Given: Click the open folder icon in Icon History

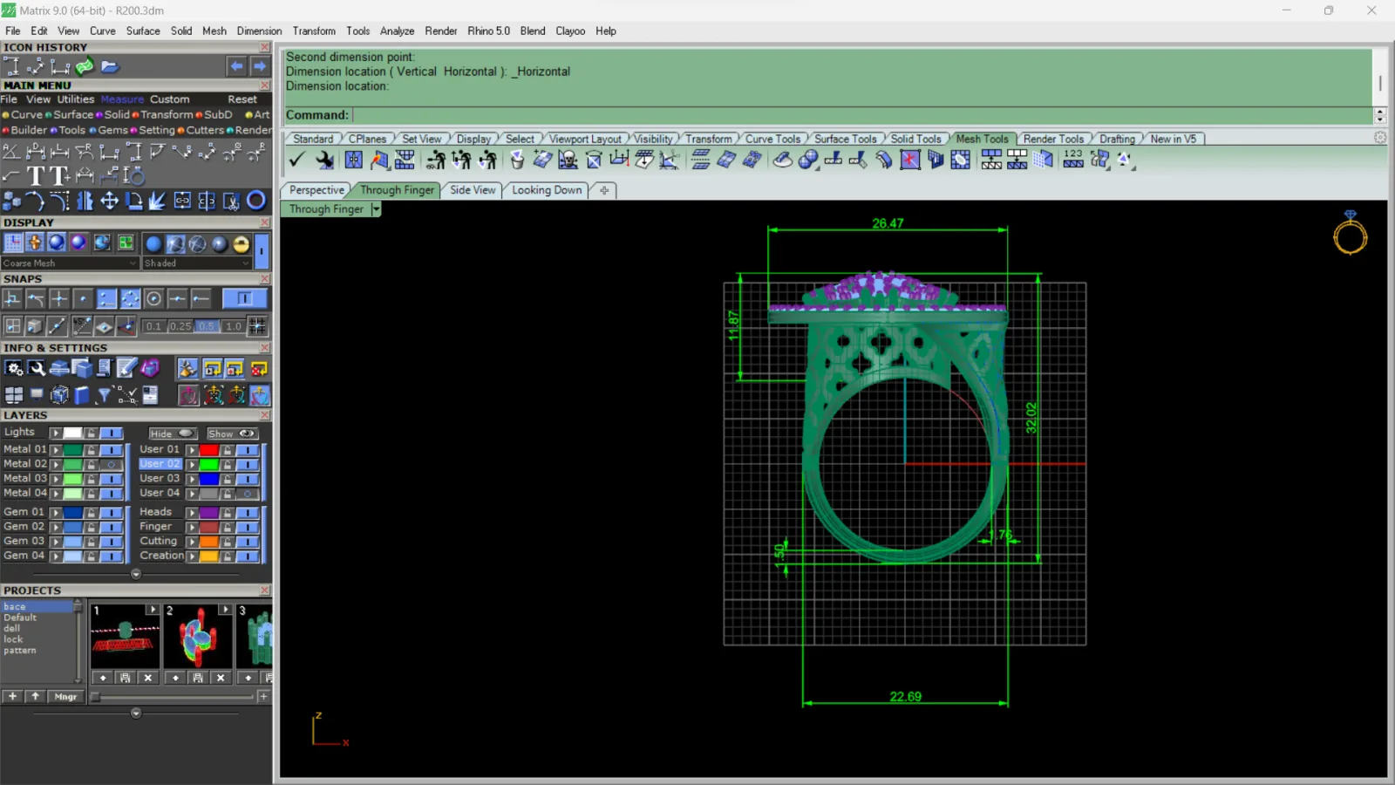Looking at the screenshot, I should [x=109, y=66].
